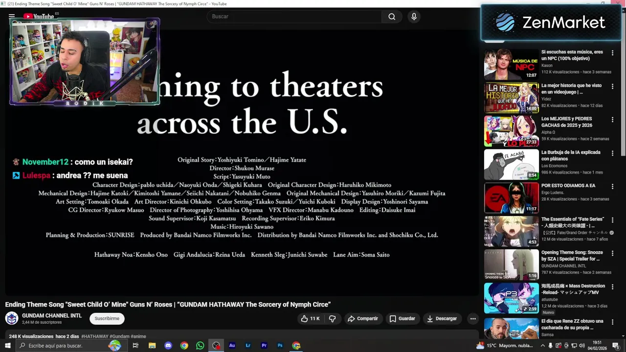Click the network tray icon
626x352 pixels.
click(x=574, y=346)
